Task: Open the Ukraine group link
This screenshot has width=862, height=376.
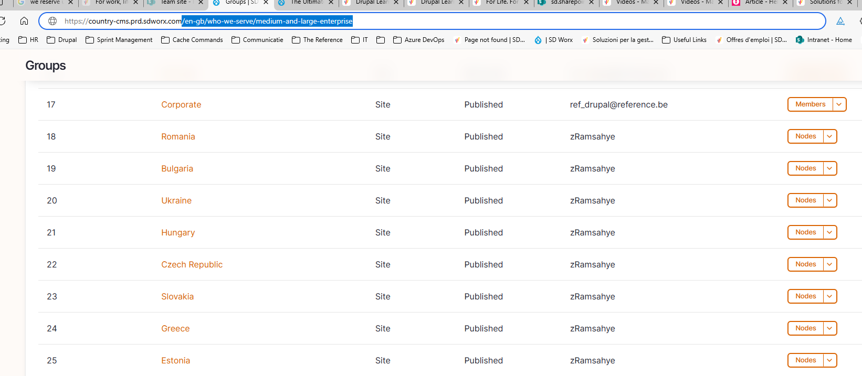Action: pos(176,200)
